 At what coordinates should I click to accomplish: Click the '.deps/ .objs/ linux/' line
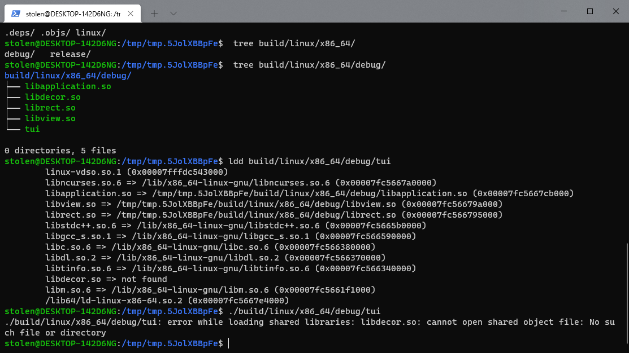pyautogui.click(x=55, y=32)
